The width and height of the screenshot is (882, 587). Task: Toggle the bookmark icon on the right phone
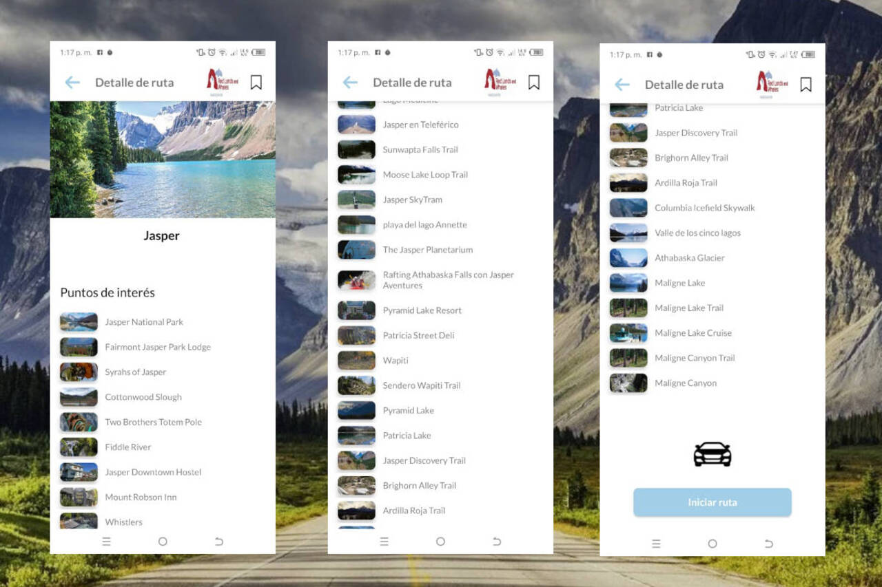pos(806,85)
